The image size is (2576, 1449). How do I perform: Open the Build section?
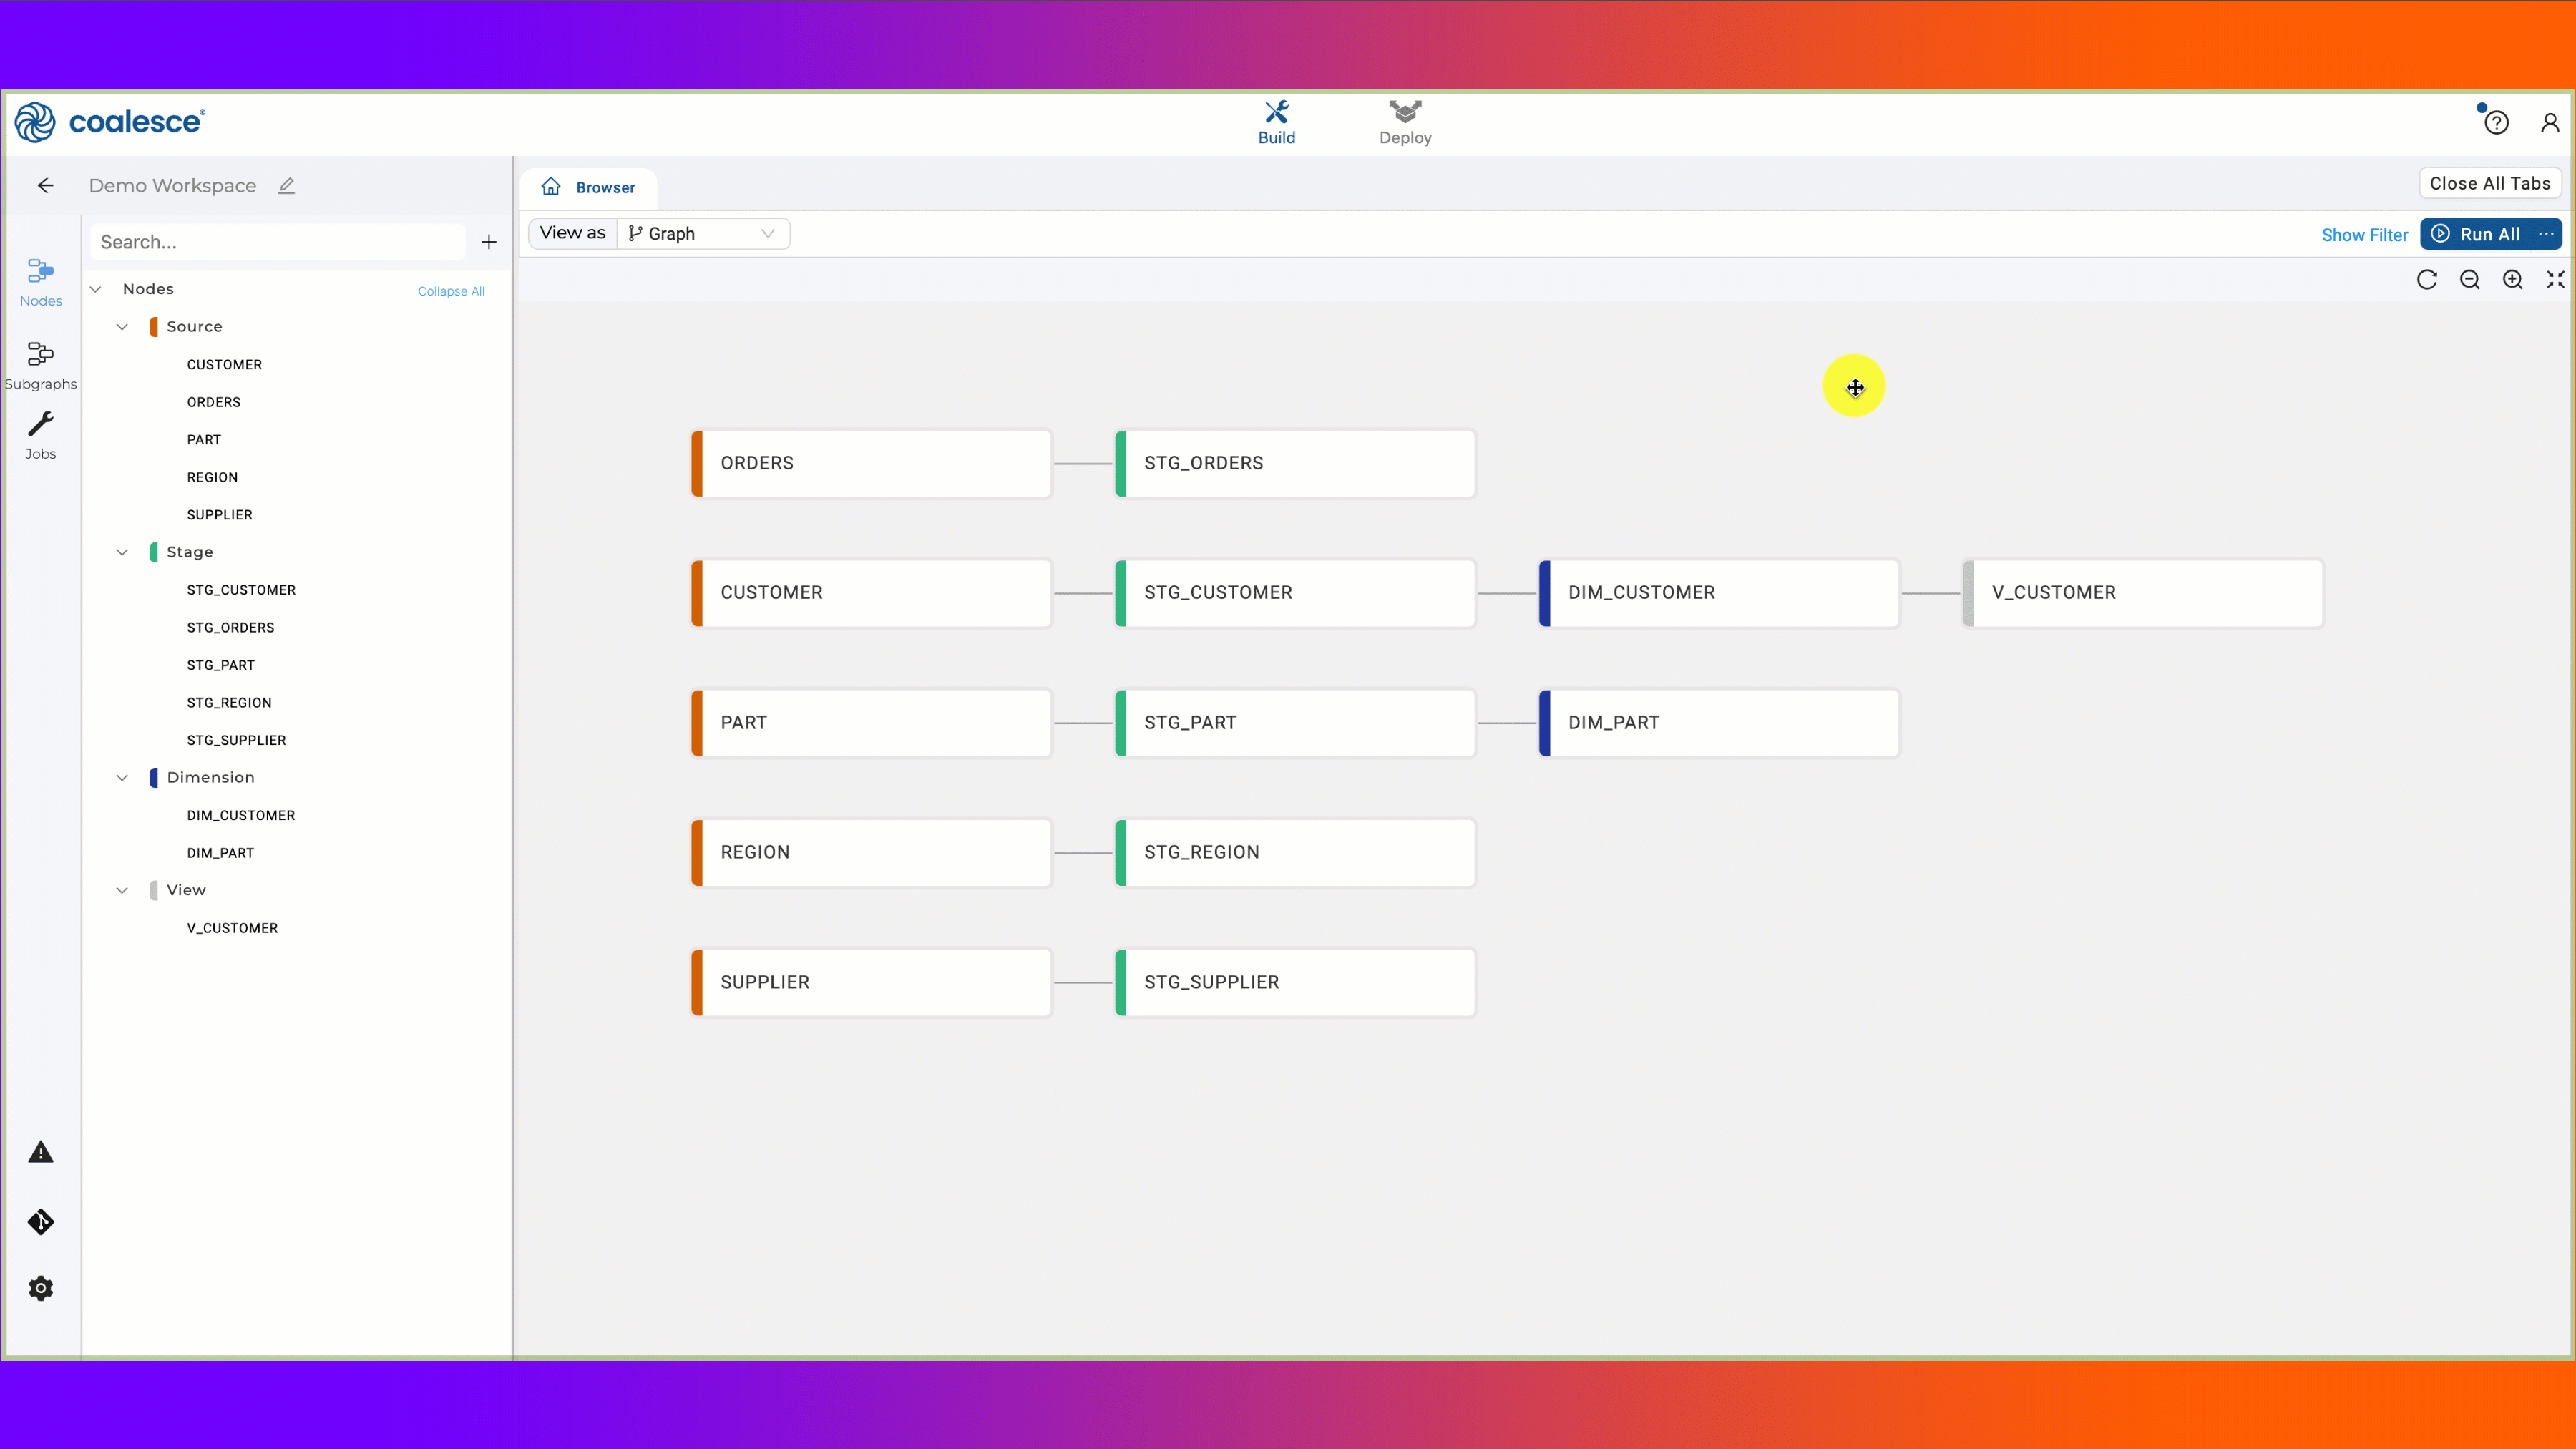click(1276, 123)
